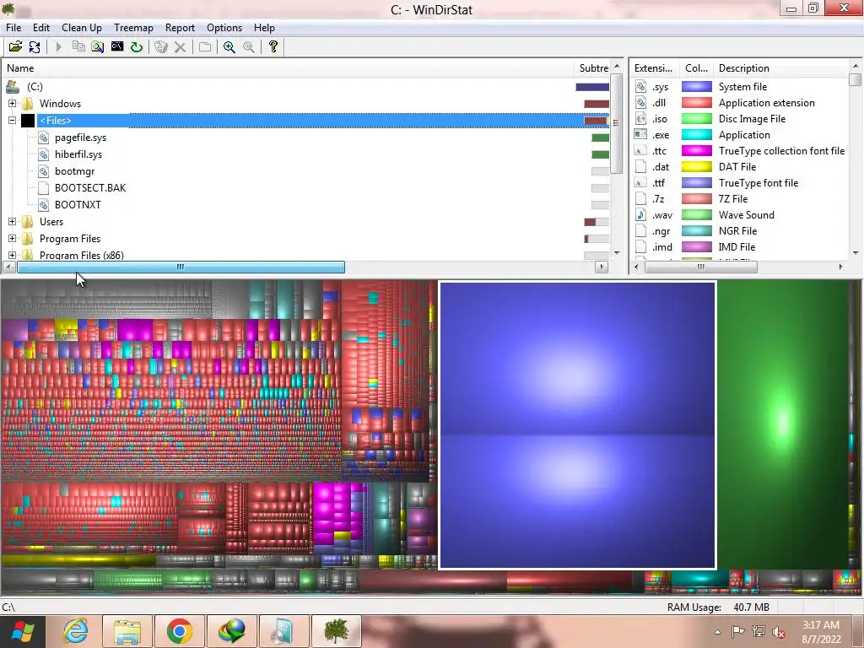Sort by the Name column header
The height and width of the screenshot is (648, 864).
pos(288,68)
